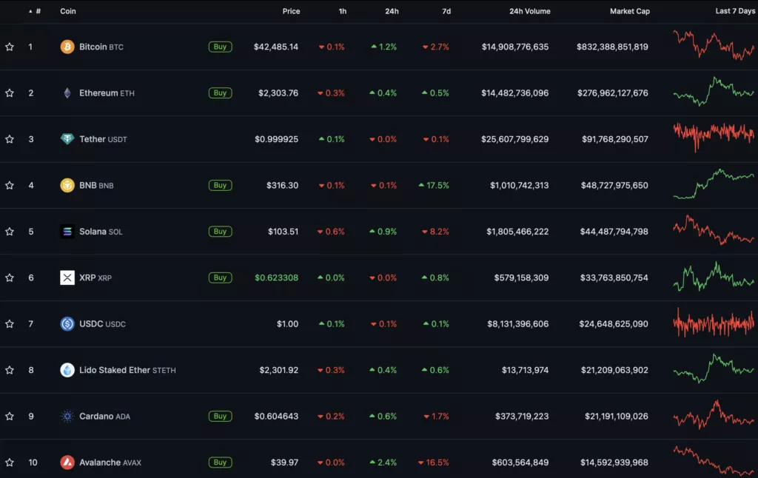Click the Tether coin logo
This screenshot has height=478, width=758.
tap(67, 139)
